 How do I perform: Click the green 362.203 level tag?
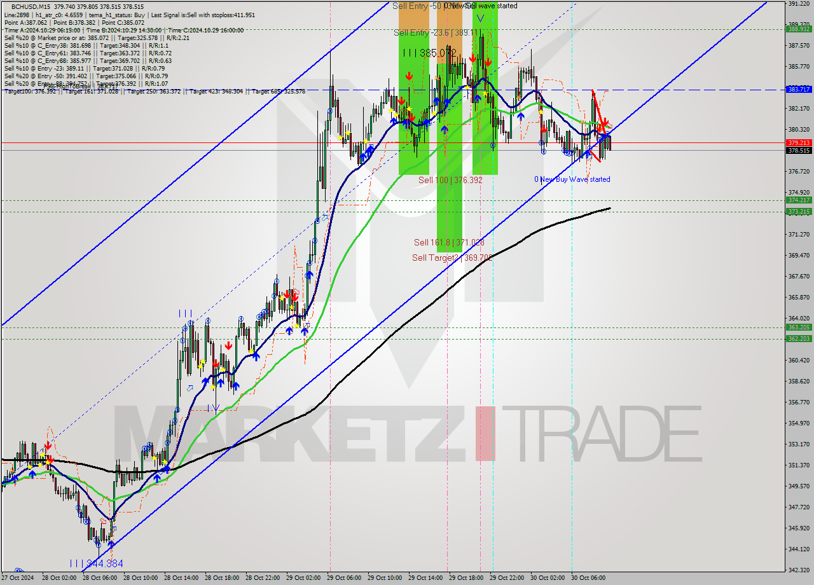point(799,339)
